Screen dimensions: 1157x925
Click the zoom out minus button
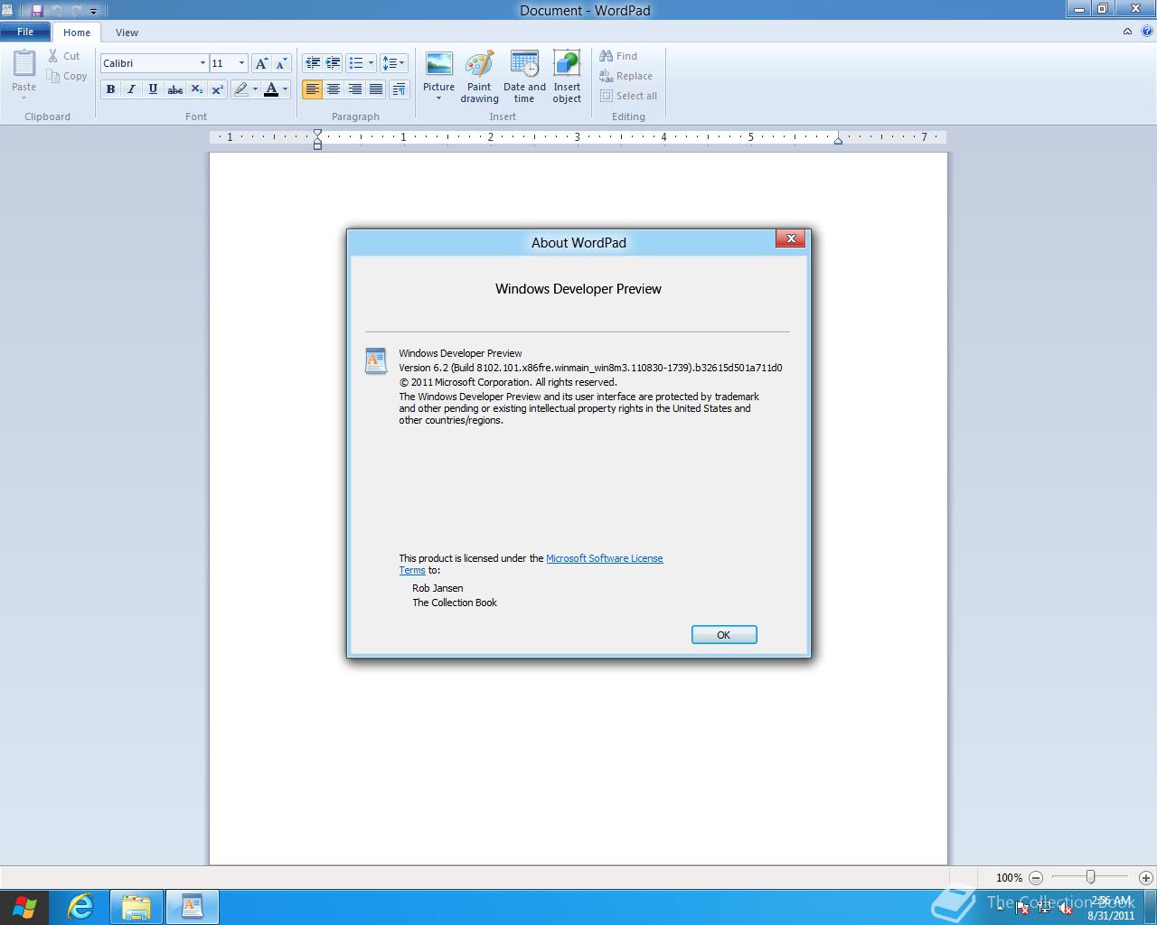click(1036, 877)
